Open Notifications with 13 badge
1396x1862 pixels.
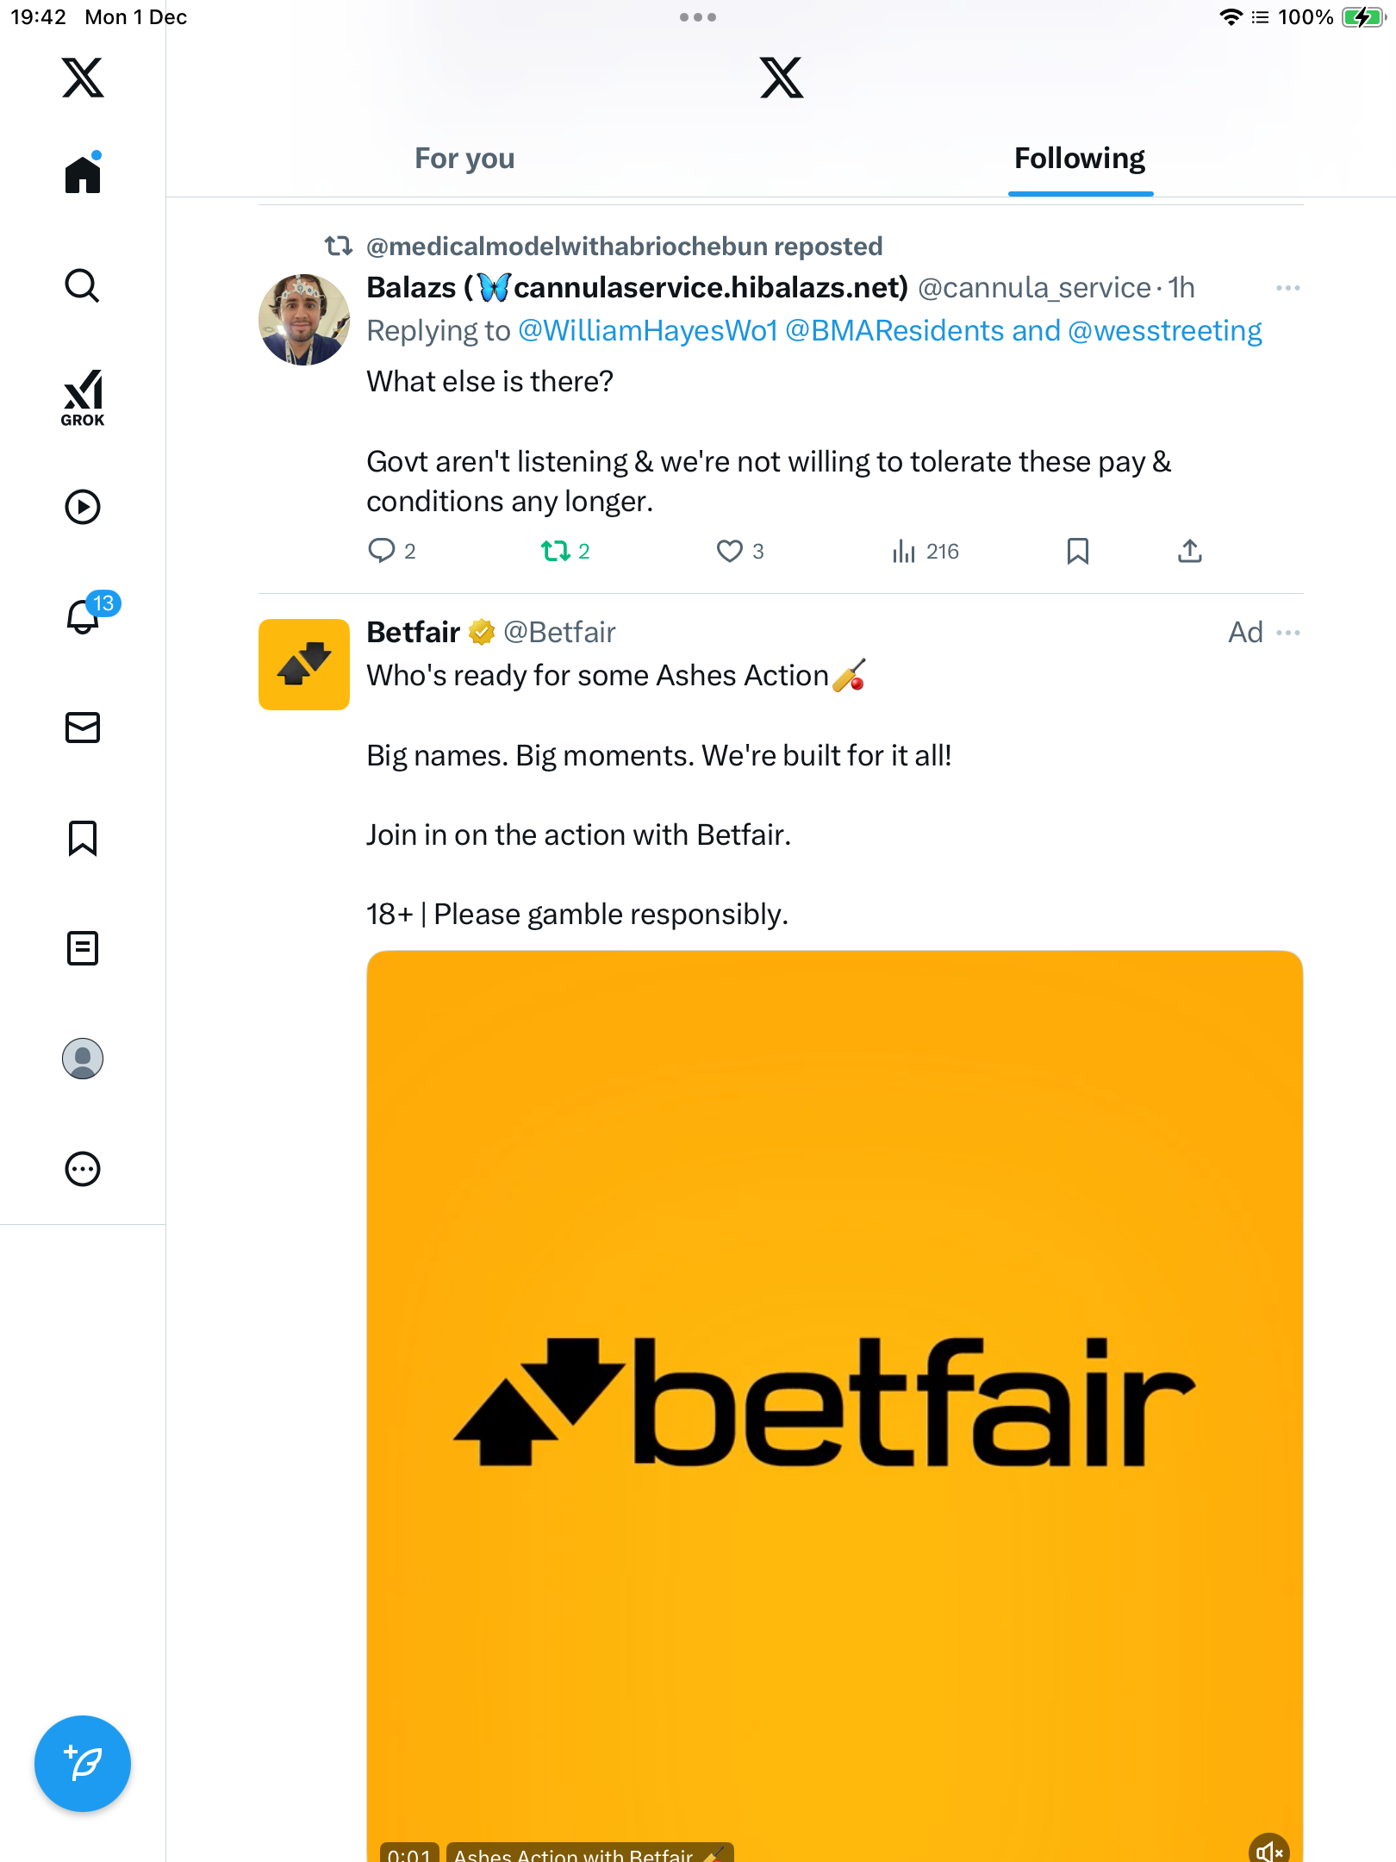click(x=84, y=616)
